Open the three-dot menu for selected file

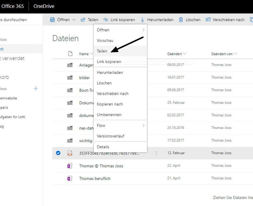(156, 153)
